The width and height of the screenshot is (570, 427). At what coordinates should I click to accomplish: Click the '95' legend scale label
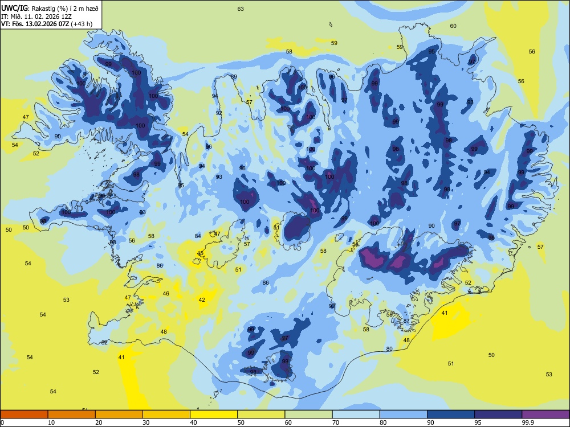coord(478,422)
